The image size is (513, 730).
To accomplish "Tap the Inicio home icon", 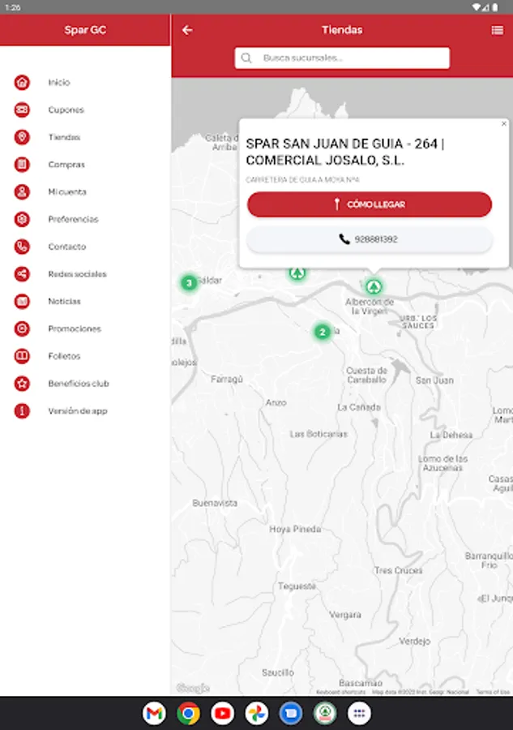I will 22,83.
